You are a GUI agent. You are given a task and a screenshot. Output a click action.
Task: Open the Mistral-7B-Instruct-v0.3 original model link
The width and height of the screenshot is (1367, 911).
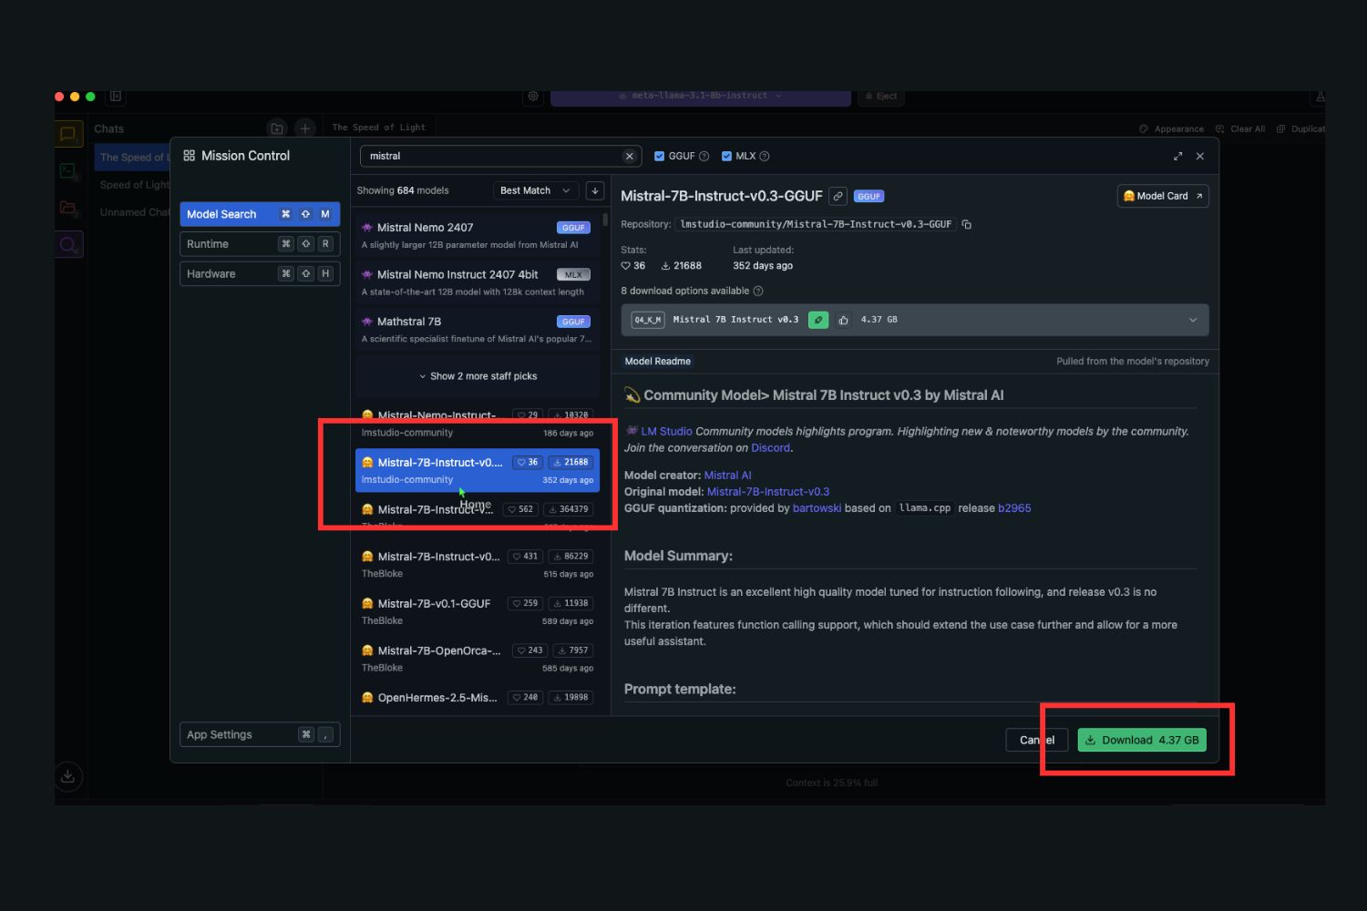768,491
